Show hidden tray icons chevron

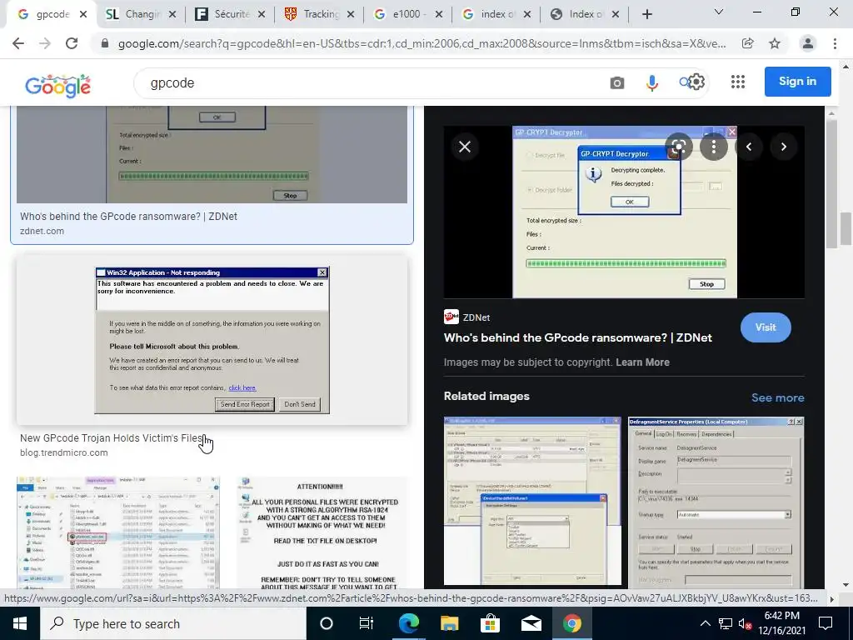coord(705,623)
